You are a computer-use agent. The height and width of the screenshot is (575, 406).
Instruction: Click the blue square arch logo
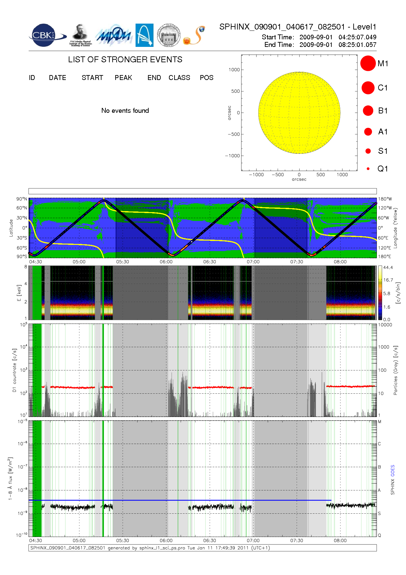click(144, 35)
